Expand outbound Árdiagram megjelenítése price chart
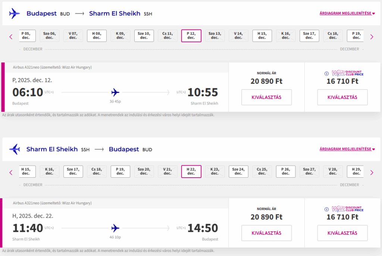Viewport: 382px width, 256px height. (347, 13)
